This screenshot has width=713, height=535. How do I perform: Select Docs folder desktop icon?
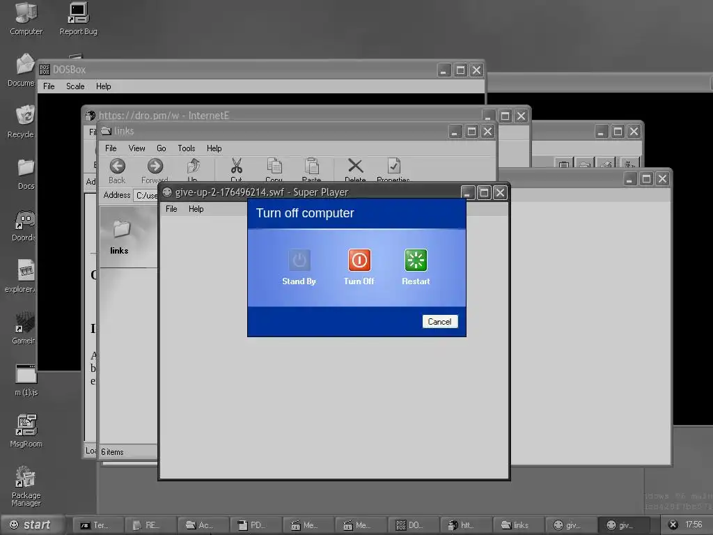26,173
